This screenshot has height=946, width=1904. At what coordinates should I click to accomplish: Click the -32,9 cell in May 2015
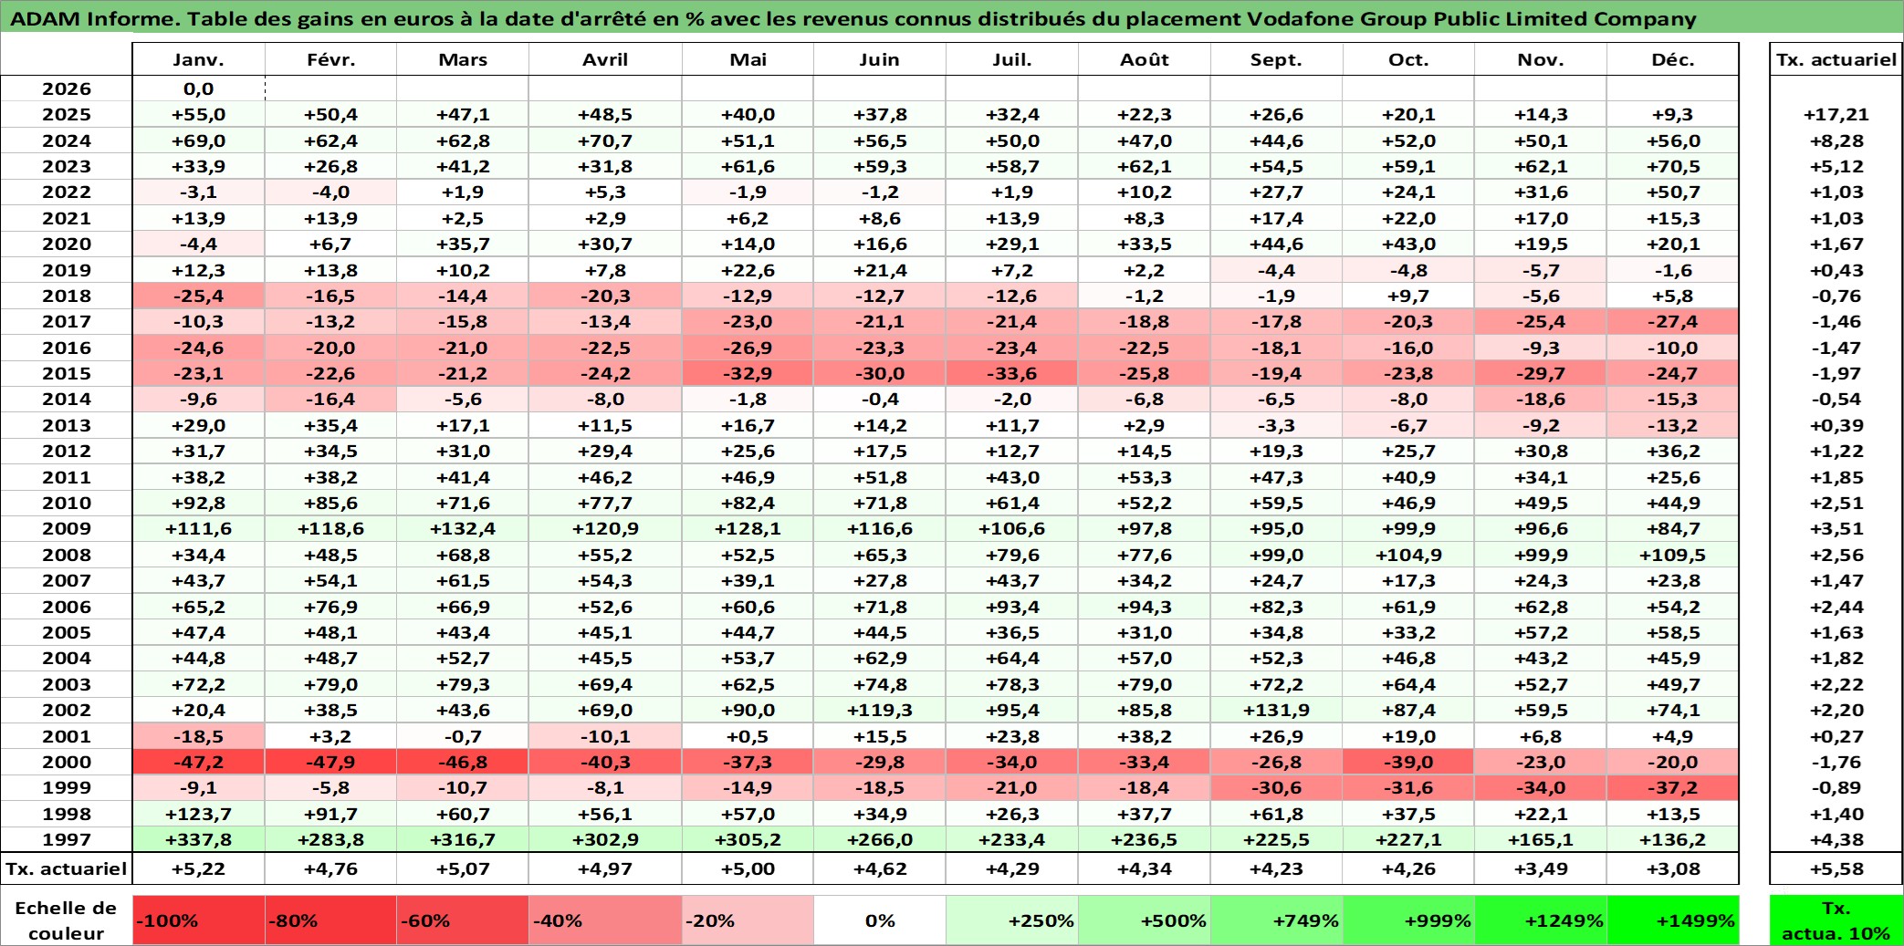748,373
